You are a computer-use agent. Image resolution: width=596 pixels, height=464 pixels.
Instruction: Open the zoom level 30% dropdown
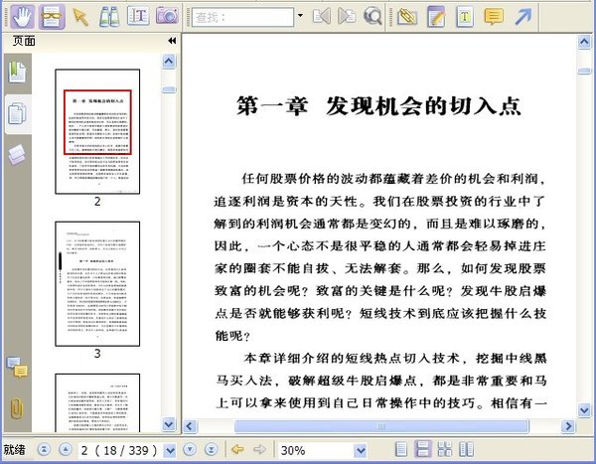click(x=360, y=451)
